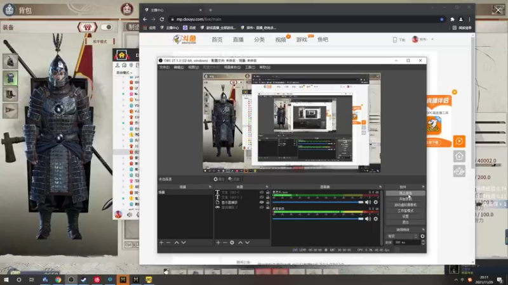Move scene down in Scenes panel
The image size is (508, 285).
(184, 243)
